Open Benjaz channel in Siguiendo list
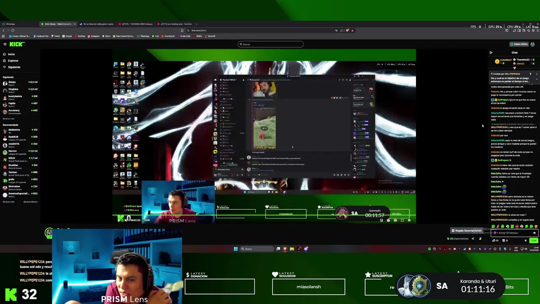The height and width of the screenshot is (304, 540). pyautogui.click(x=20, y=83)
